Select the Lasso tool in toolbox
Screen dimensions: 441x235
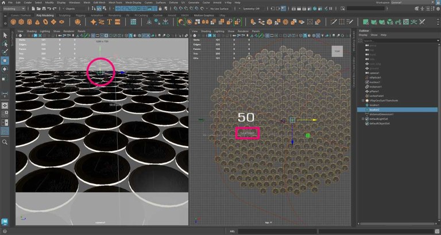click(5, 44)
